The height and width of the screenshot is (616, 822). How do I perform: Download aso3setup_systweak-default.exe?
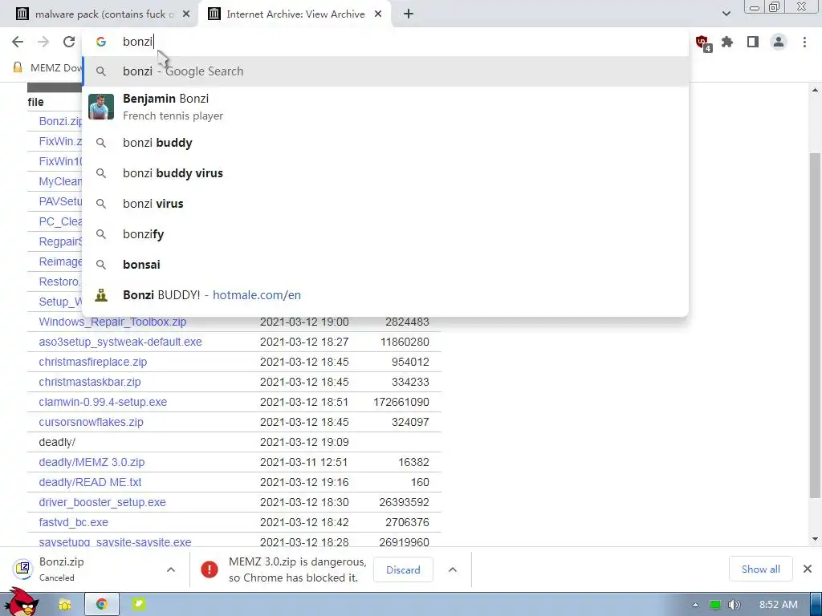click(120, 342)
